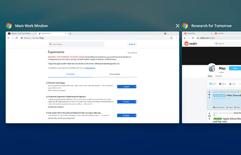Upvote the r/Mac Discord post
This screenshot has height=155, width=241.
(209, 92)
